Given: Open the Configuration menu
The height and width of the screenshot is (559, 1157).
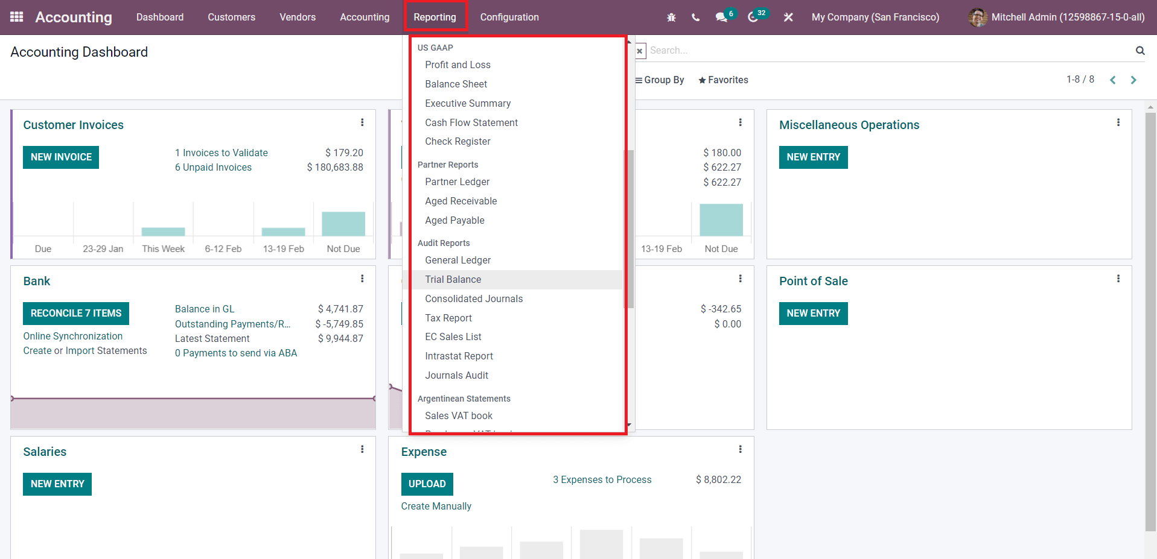Looking at the screenshot, I should (509, 17).
